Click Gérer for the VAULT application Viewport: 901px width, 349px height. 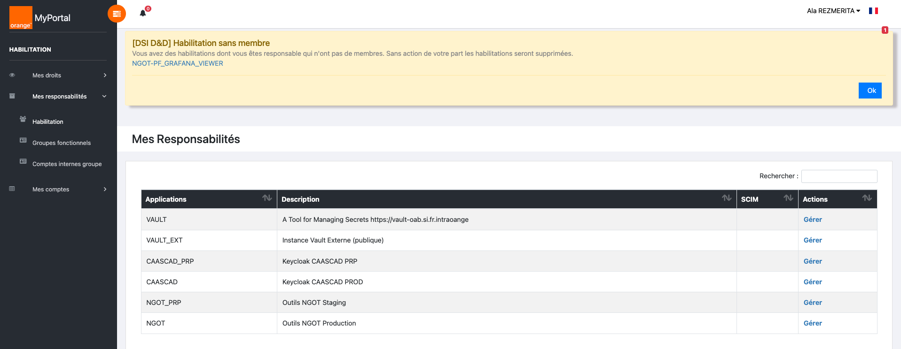pyautogui.click(x=813, y=220)
